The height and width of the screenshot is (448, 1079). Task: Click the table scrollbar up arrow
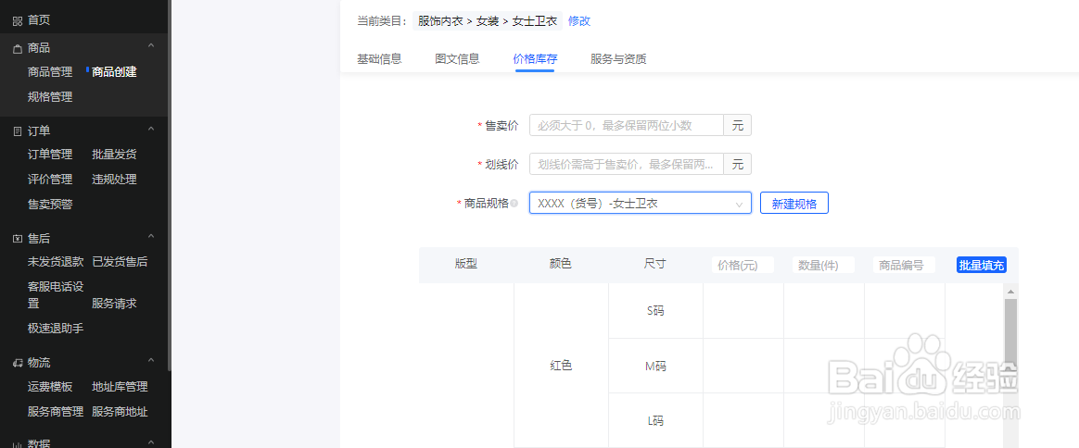click(x=1011, y=292)
